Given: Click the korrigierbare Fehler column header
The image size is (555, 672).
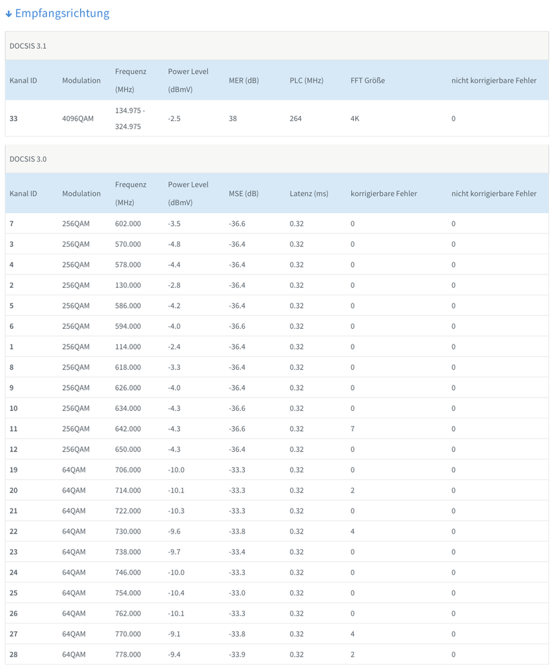Looking at the screenshot, I should pyautogui.click(x=383, y=194).
